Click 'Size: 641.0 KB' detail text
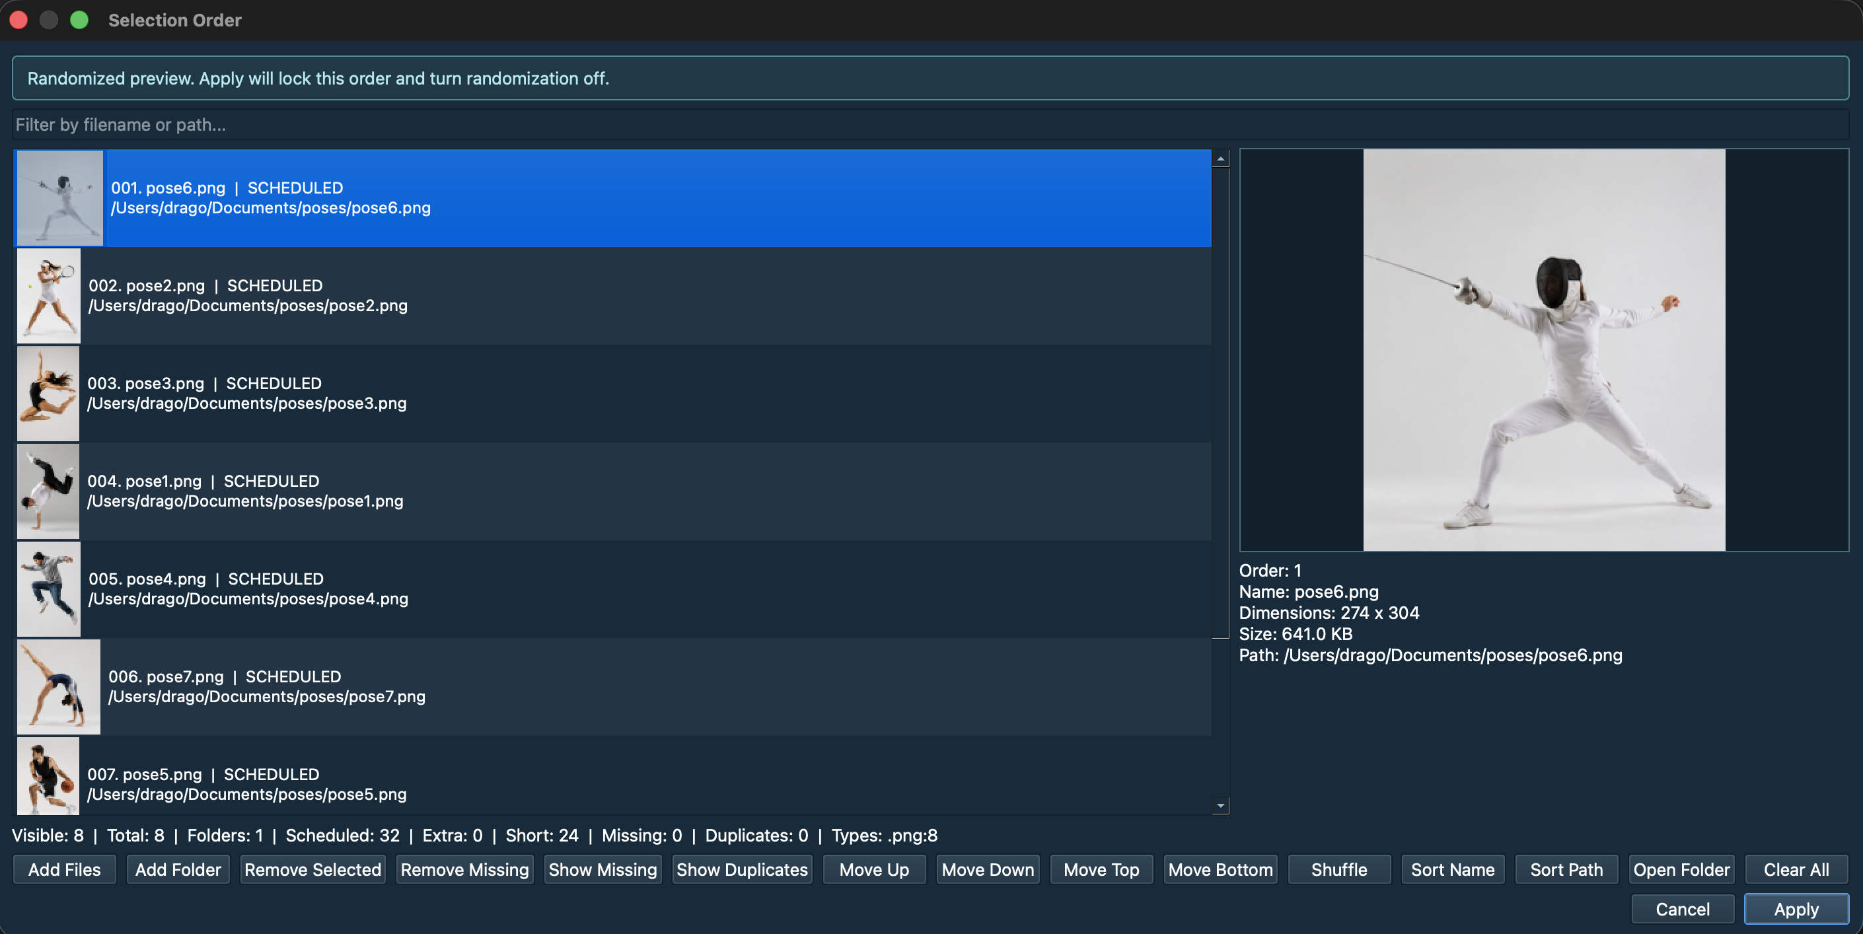 (1296, 633)
